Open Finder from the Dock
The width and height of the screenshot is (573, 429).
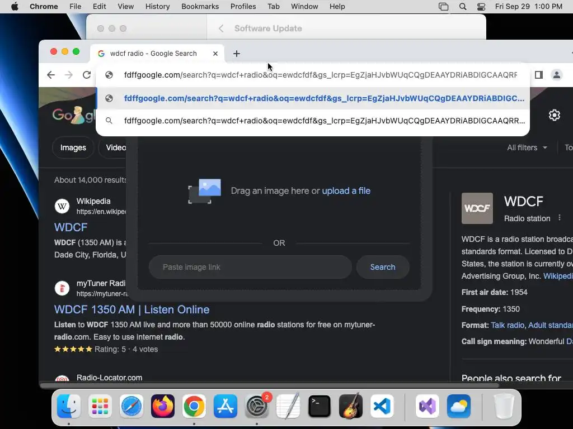69,406
